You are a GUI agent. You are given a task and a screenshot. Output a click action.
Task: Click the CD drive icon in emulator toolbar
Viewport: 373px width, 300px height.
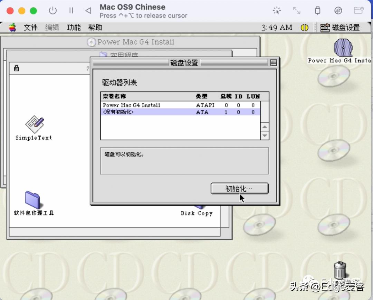pyautogui.click(x=338, y=10)
